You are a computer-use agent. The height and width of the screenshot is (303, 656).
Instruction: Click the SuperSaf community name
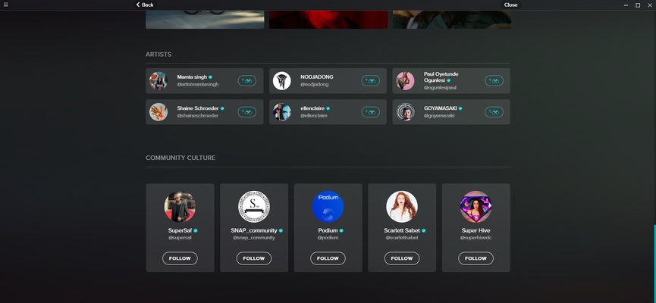tap(180, 230)
